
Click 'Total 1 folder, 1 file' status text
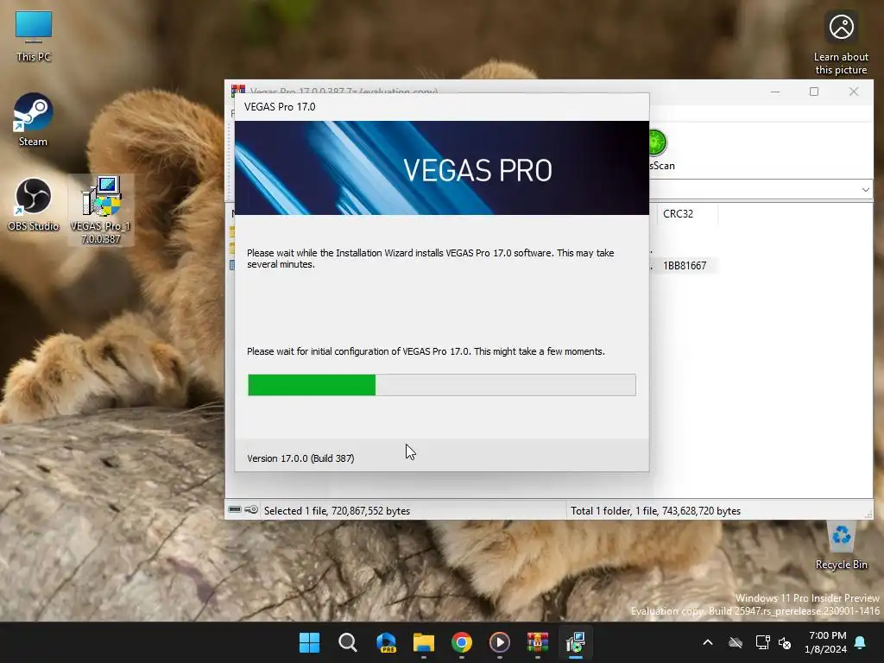click(656, 511)
